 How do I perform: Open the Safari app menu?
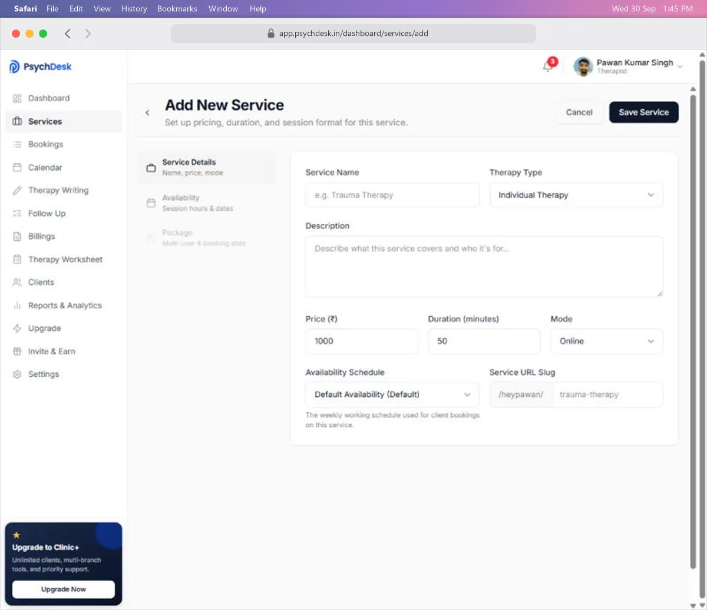coord(25,9)
